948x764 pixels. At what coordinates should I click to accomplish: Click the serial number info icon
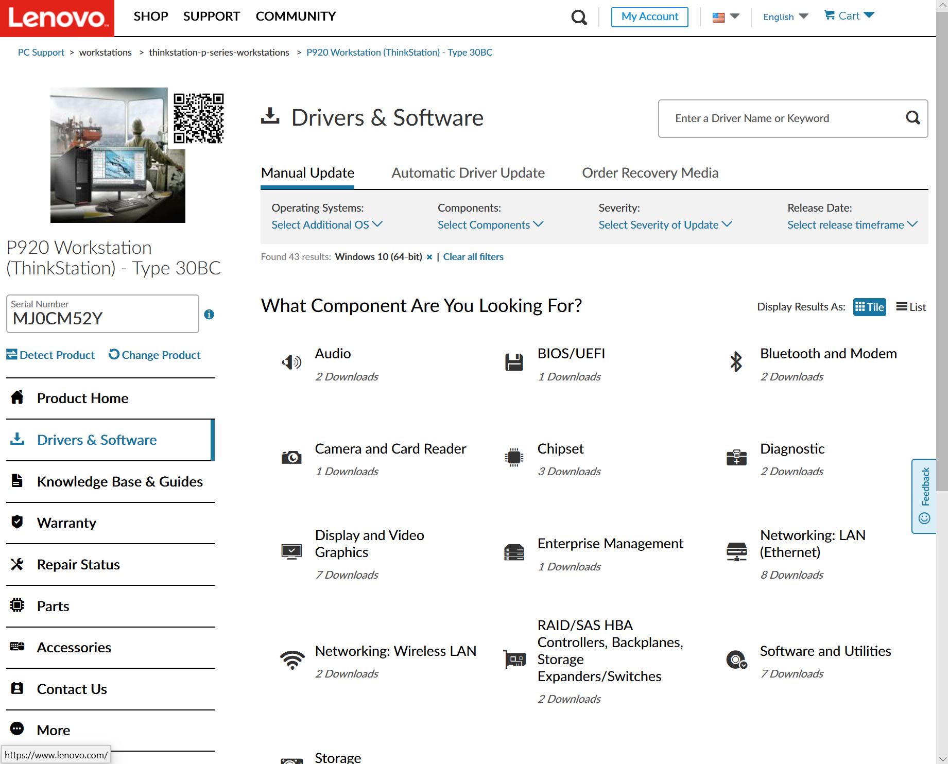click(x=209, y=314)
